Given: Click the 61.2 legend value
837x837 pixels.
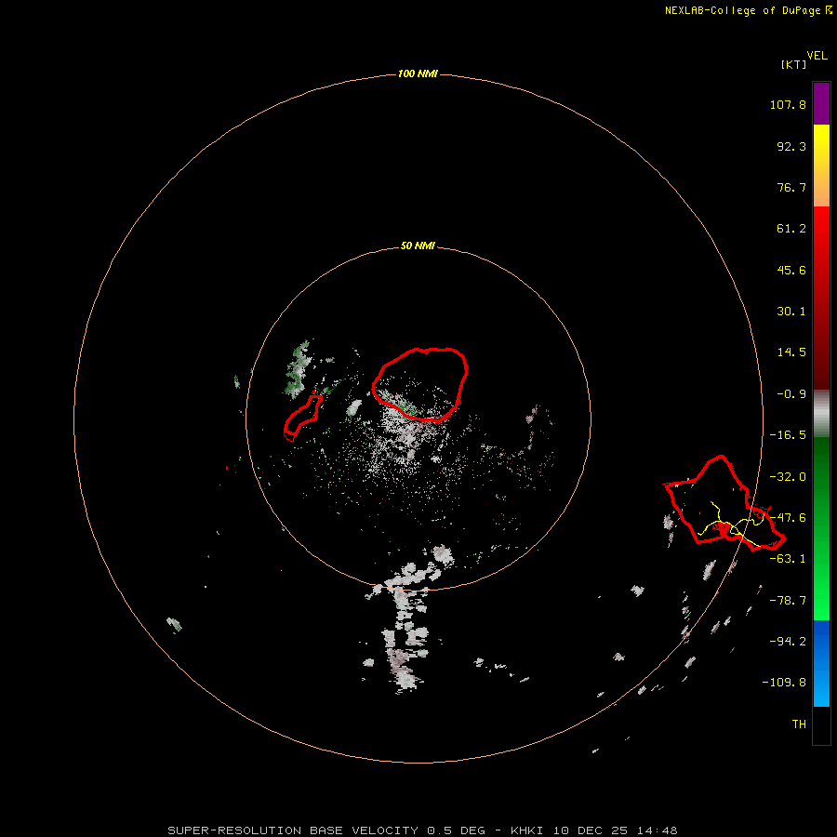Looking at the screenshot, I should click(791, 229).
